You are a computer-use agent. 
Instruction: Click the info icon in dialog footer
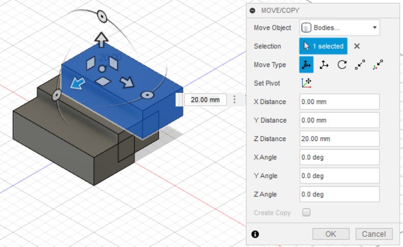click(255, 234)
